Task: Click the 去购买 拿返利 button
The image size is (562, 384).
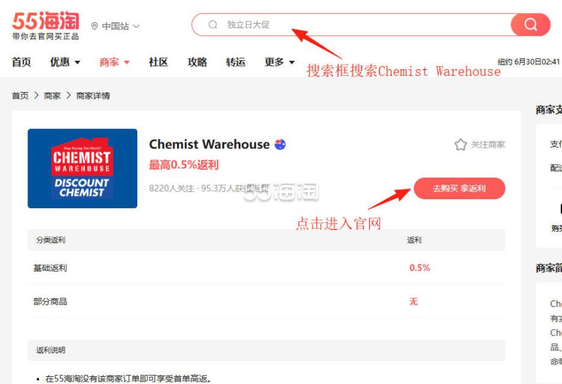Action: point(459,188)
